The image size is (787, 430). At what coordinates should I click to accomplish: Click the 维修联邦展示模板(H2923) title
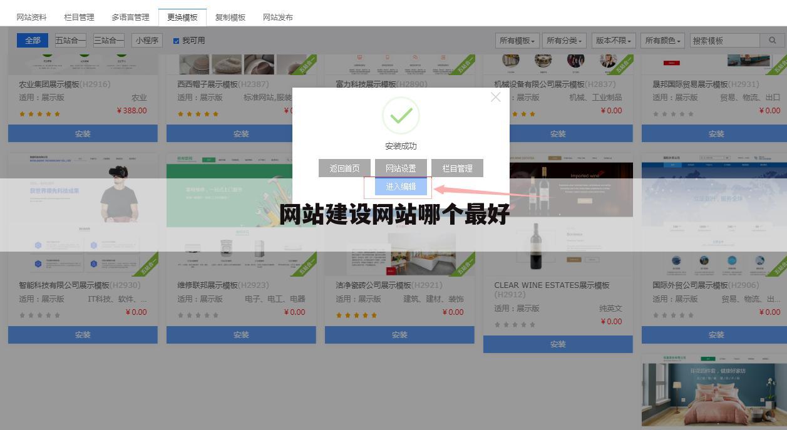pos(223,285)
